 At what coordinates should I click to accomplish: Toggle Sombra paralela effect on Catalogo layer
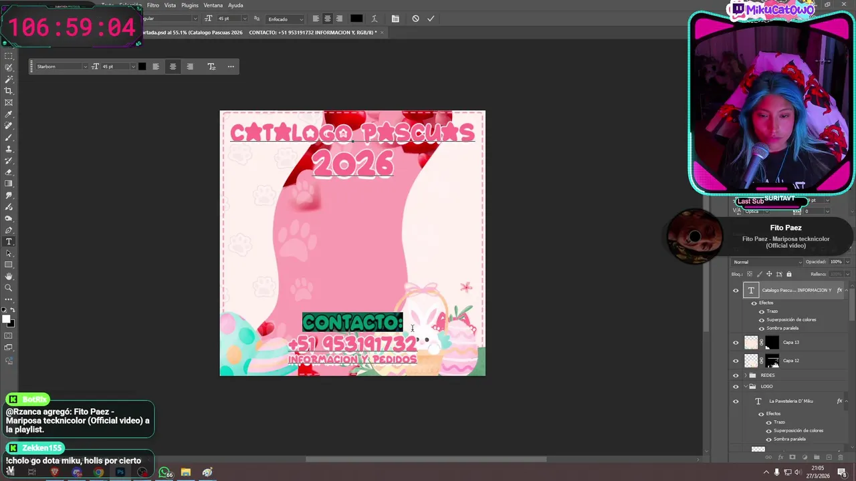click(761, 328)
